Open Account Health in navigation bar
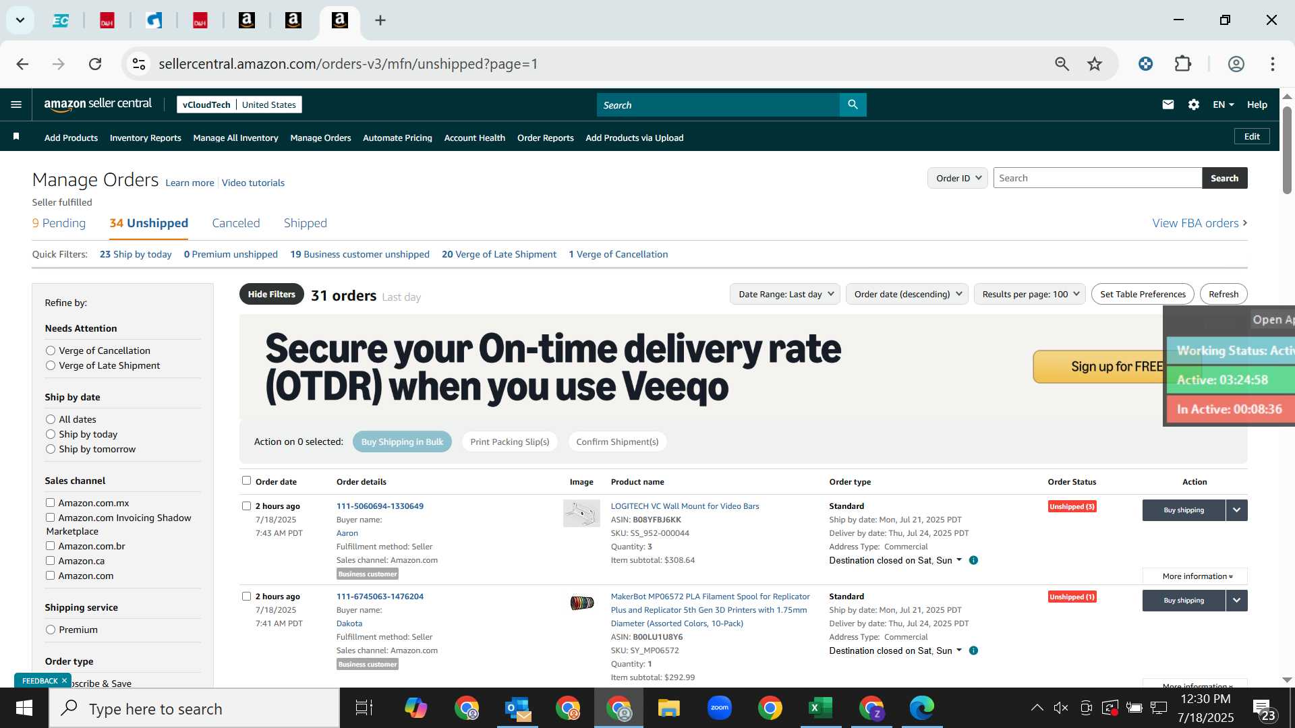Screen dimensions: 1295x728 (x=474, y=138)
